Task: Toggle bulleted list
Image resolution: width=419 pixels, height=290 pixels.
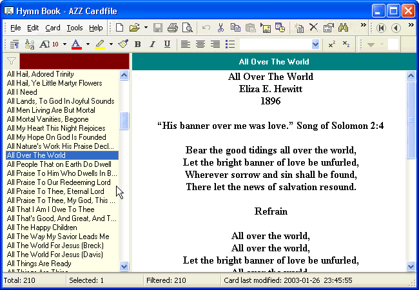Action: (230, 44)
